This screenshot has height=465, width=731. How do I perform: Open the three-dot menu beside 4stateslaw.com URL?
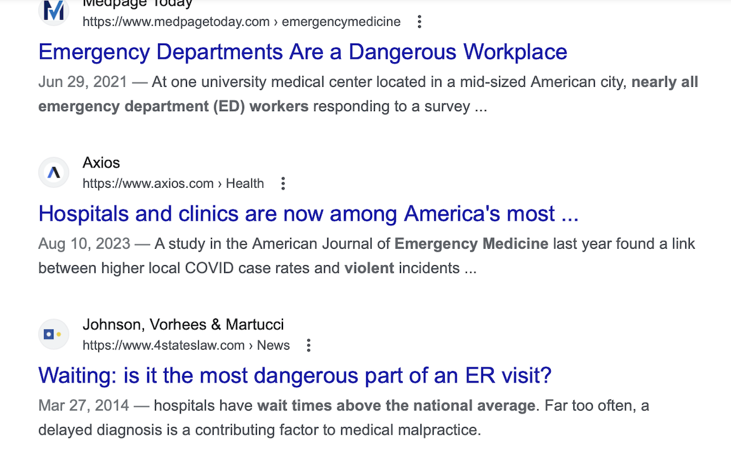[x=308, y=346]
